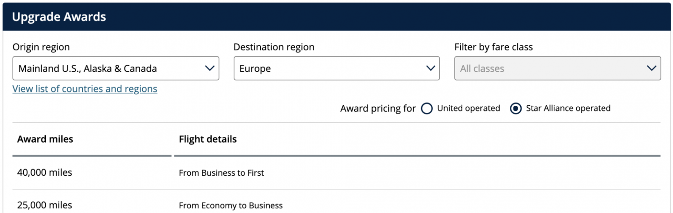673x213 pixels.
Task: Select the 40,000 miles award entry
Action: point(44,172)
